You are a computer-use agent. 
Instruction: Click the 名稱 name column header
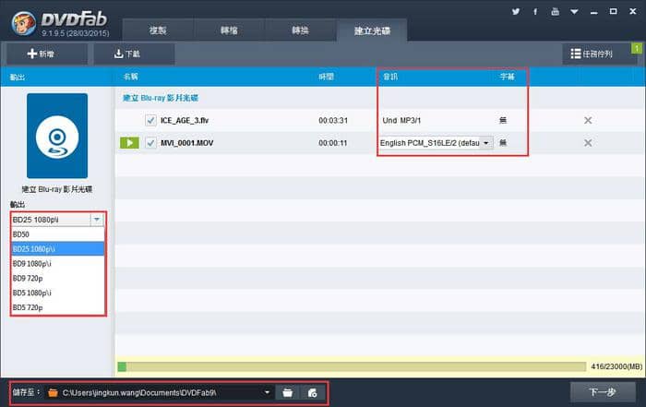[x=131, y=77]
